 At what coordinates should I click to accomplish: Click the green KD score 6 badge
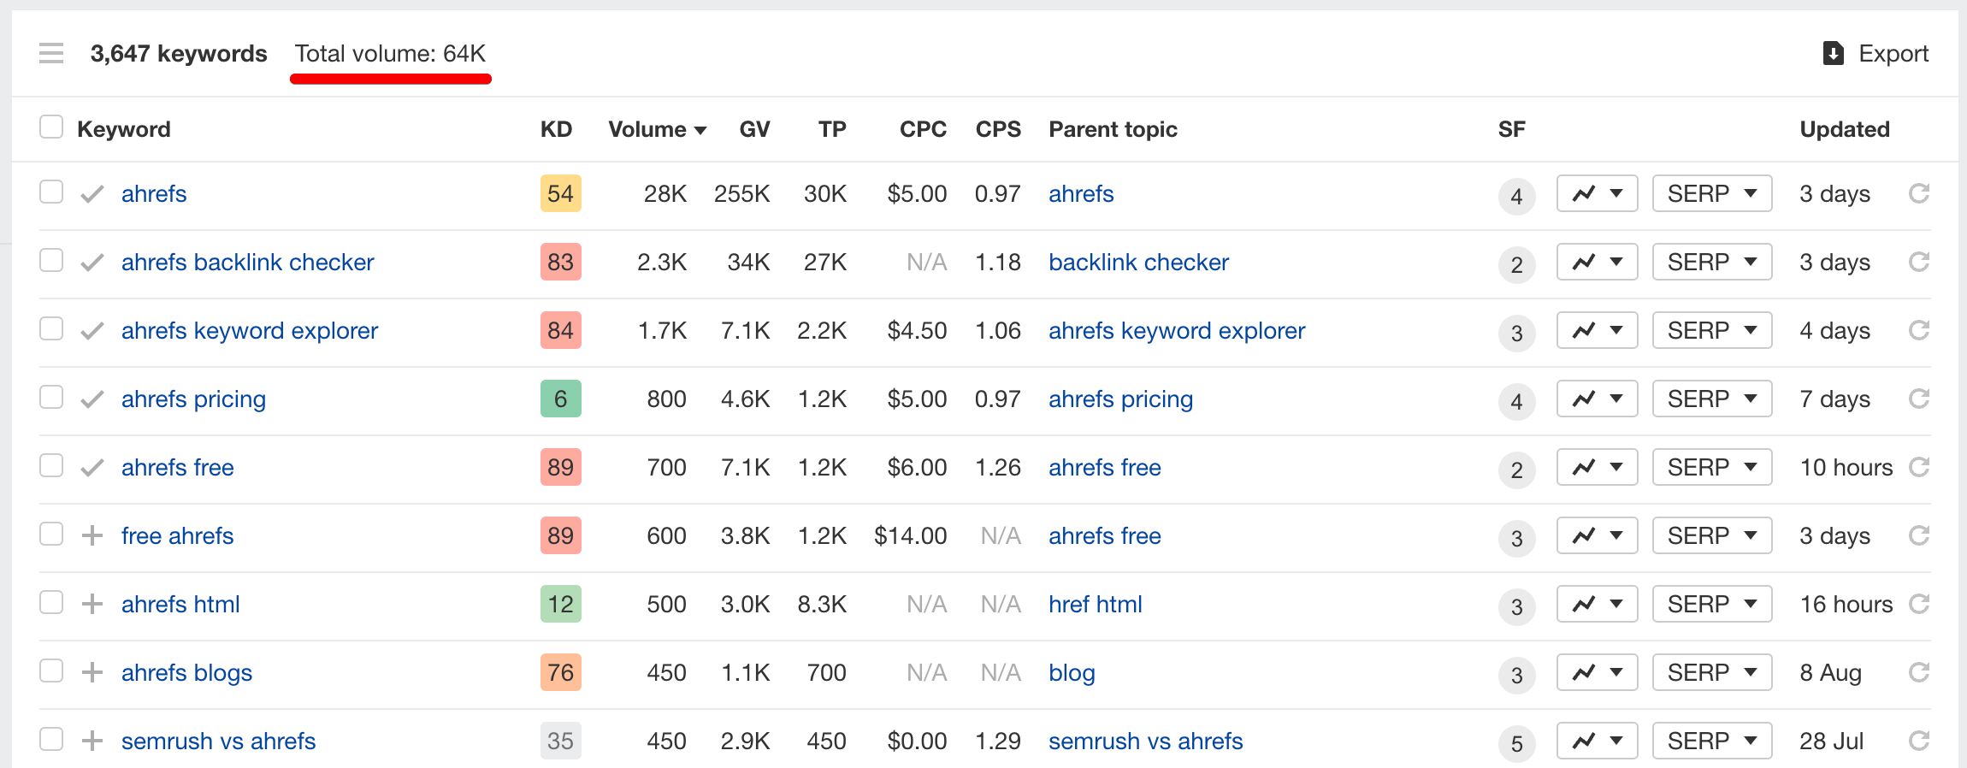[x=560, y=399]
